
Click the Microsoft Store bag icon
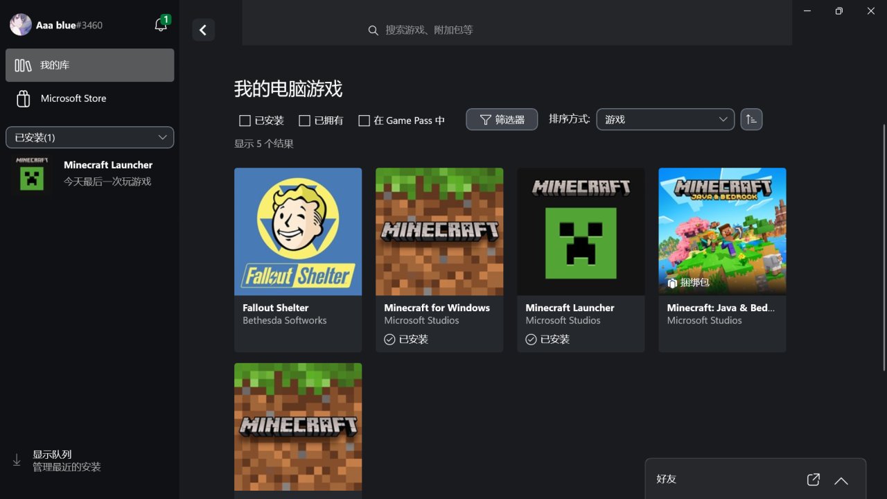click(x=24, y=98)
